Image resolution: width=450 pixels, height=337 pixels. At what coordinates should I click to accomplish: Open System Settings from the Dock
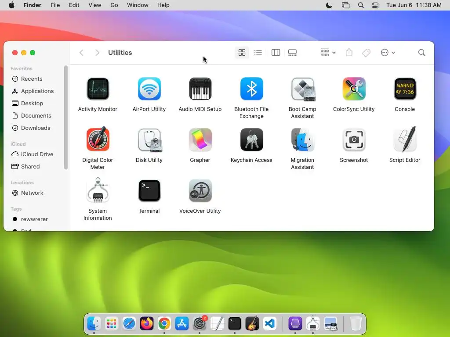tap(200, 323)
